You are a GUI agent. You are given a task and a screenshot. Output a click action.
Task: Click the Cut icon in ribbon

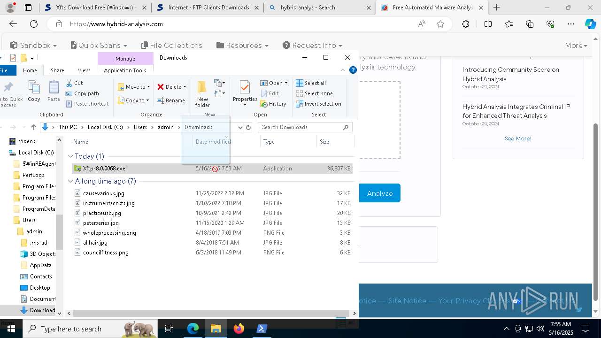click(x=69, y=83)
